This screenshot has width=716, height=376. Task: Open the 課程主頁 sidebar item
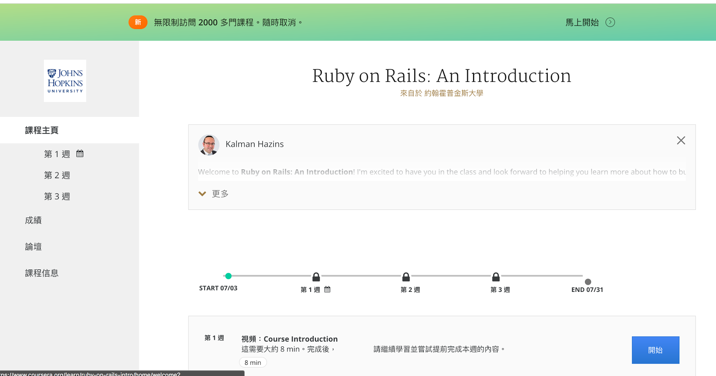(x=69, y=130)
